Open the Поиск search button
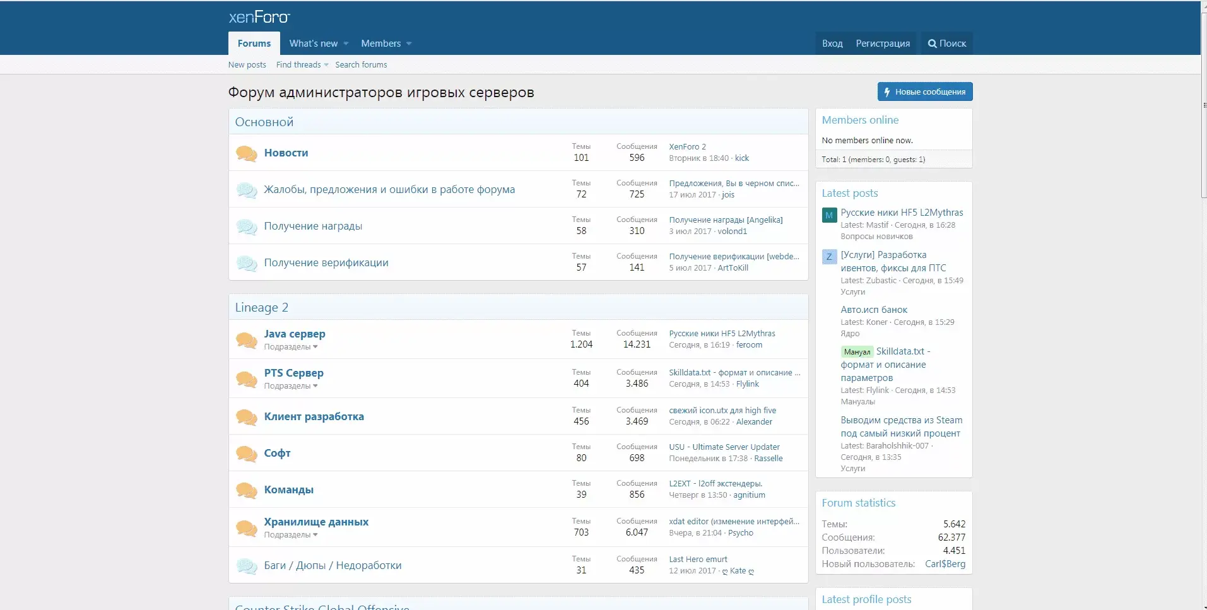This screenshot has height=610, width=1207. [947, 44]
